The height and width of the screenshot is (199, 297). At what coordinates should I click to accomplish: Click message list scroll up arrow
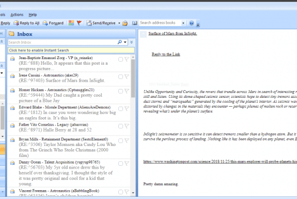(133, 57)
